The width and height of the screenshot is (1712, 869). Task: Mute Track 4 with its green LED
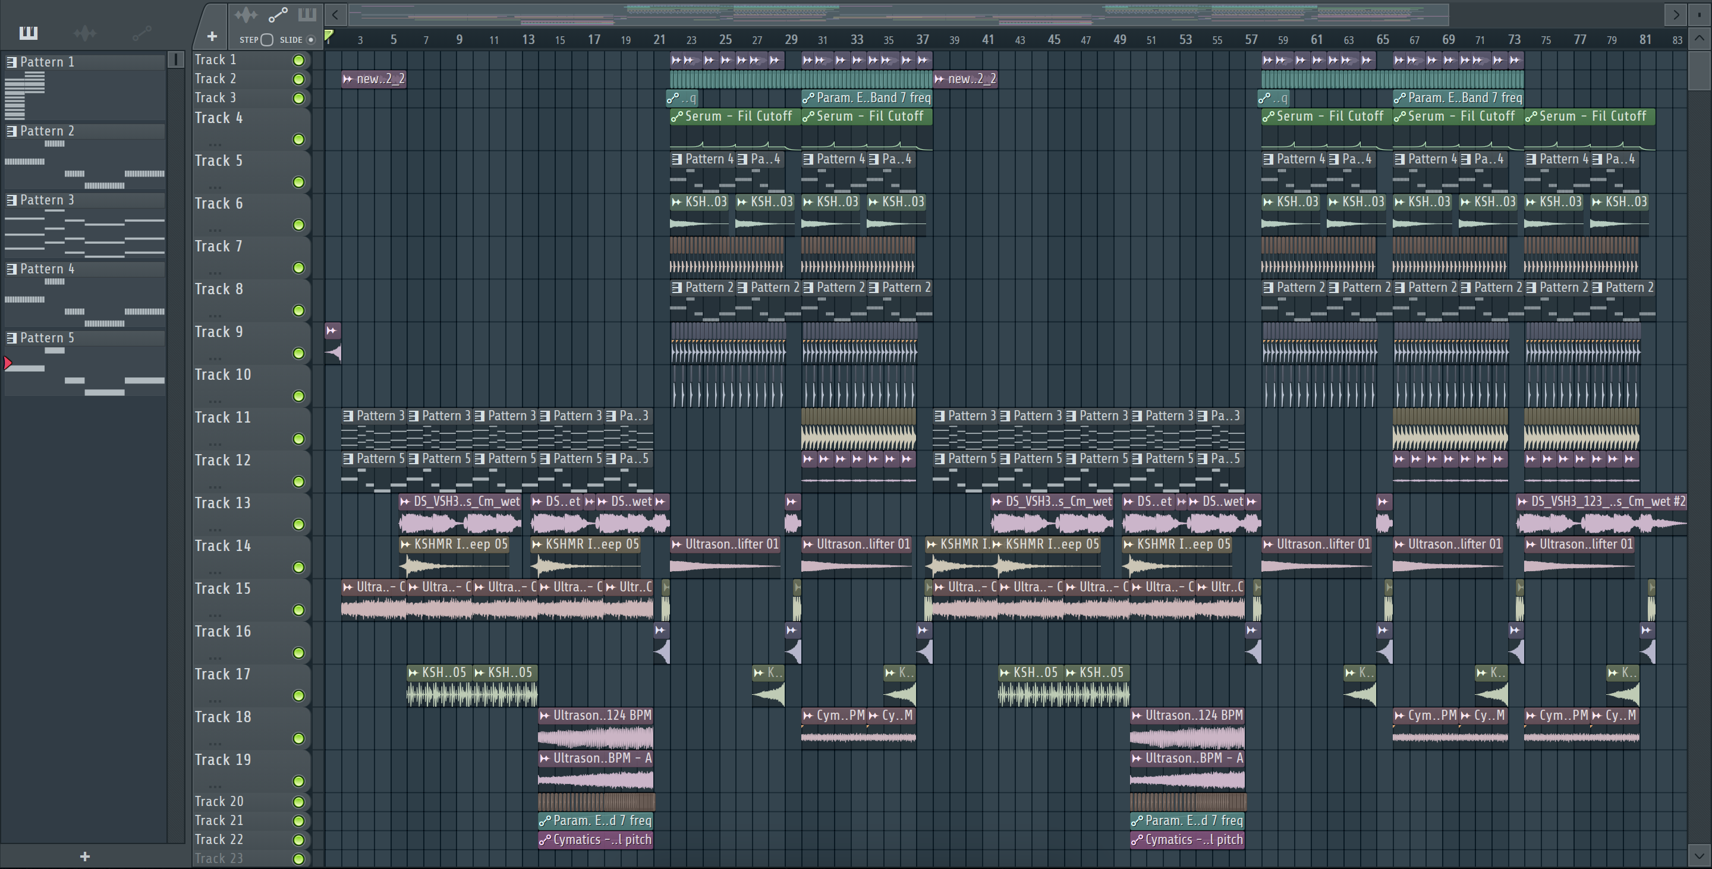pyautogui.click(x=298, y=140)
